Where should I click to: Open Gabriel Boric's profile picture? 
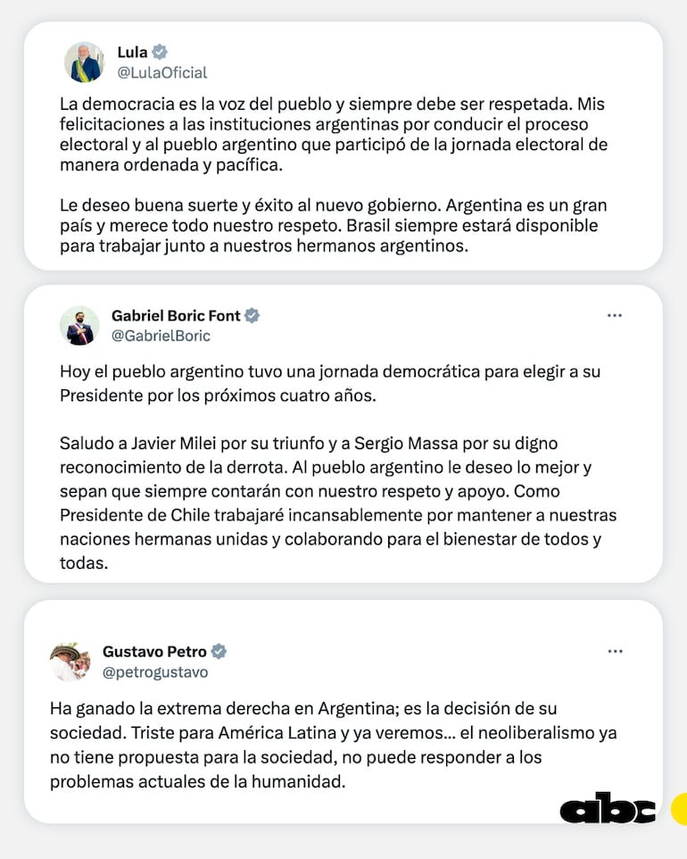tap(79, 326)
